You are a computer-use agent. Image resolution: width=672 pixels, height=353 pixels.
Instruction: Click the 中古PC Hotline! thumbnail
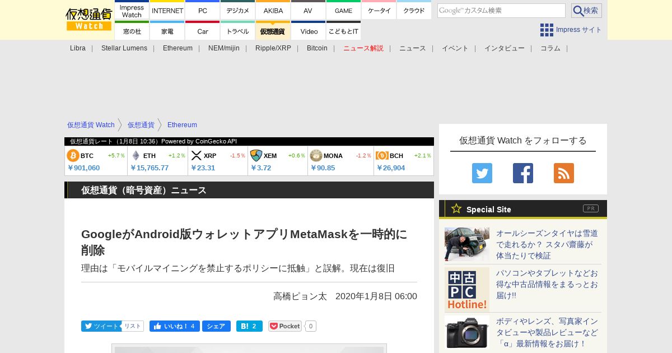pos(467,290)
